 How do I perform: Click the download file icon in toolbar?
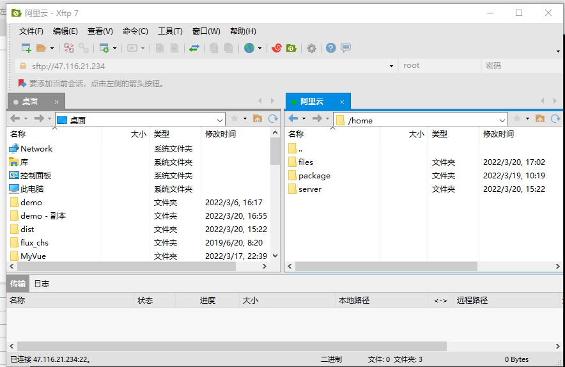click(x=174, y=48)
